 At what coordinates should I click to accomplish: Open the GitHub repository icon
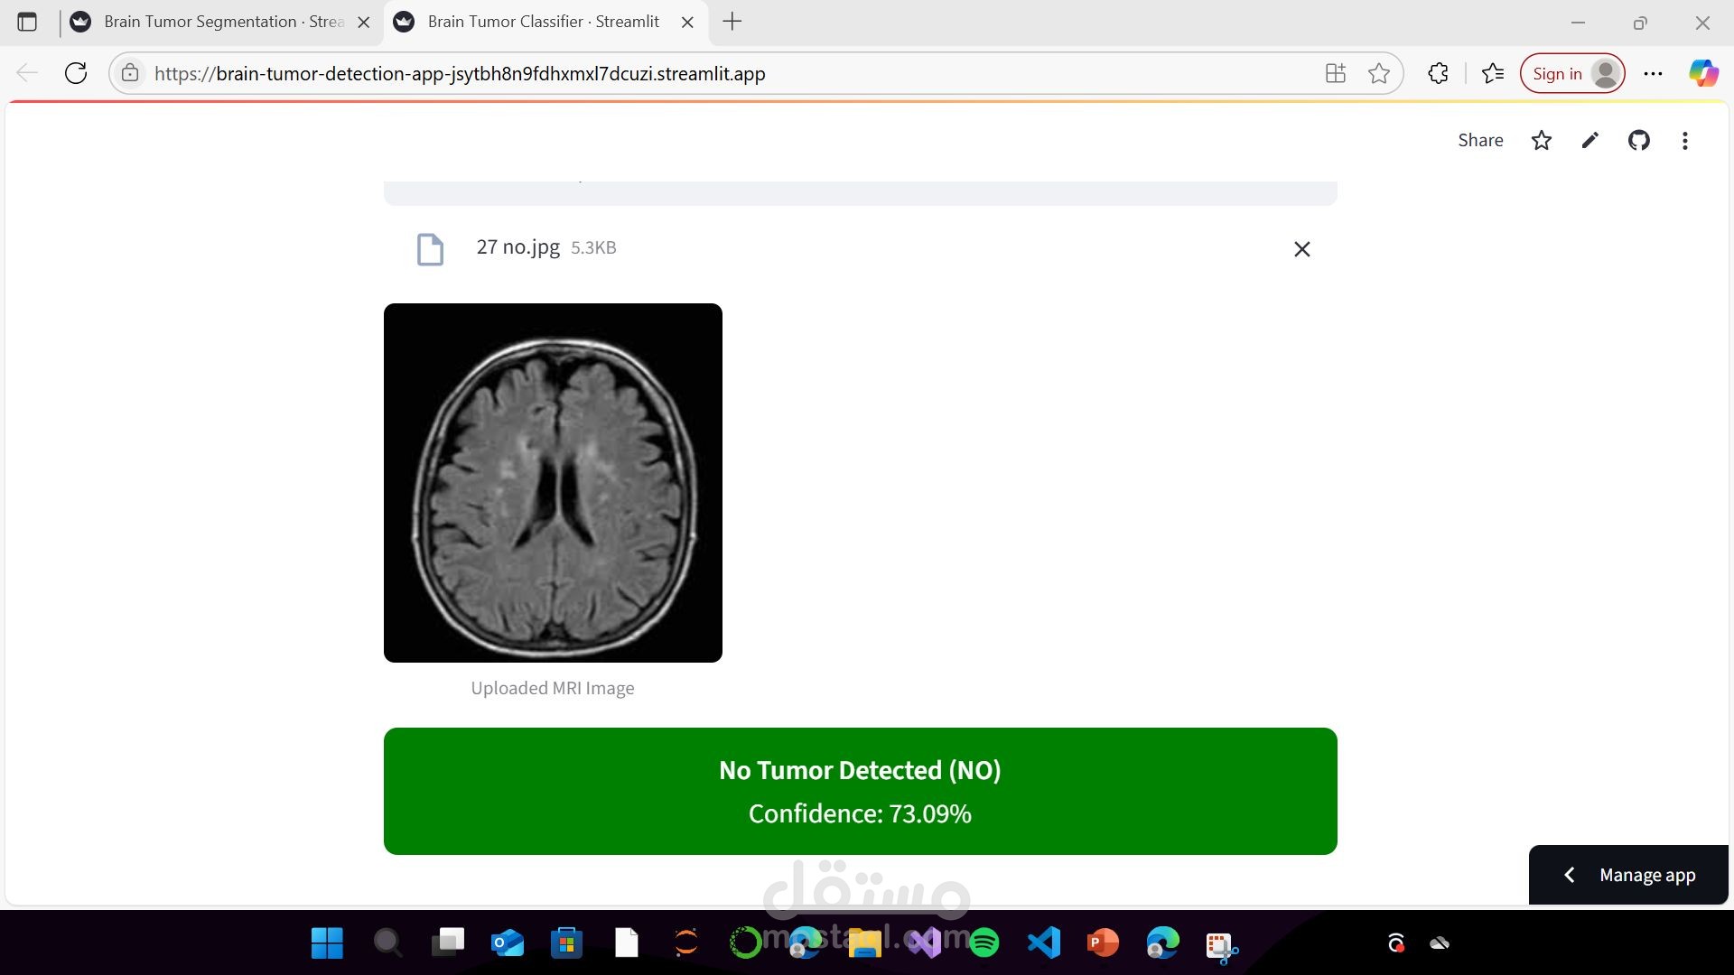[x=1638, y=140]
